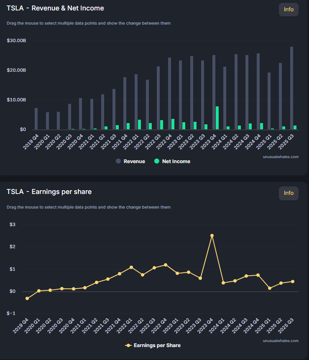Click the 2025 Q3 Revenue bar
This screenshot has height=360, width=309.
pyautogui.click(x=291, y=88)
